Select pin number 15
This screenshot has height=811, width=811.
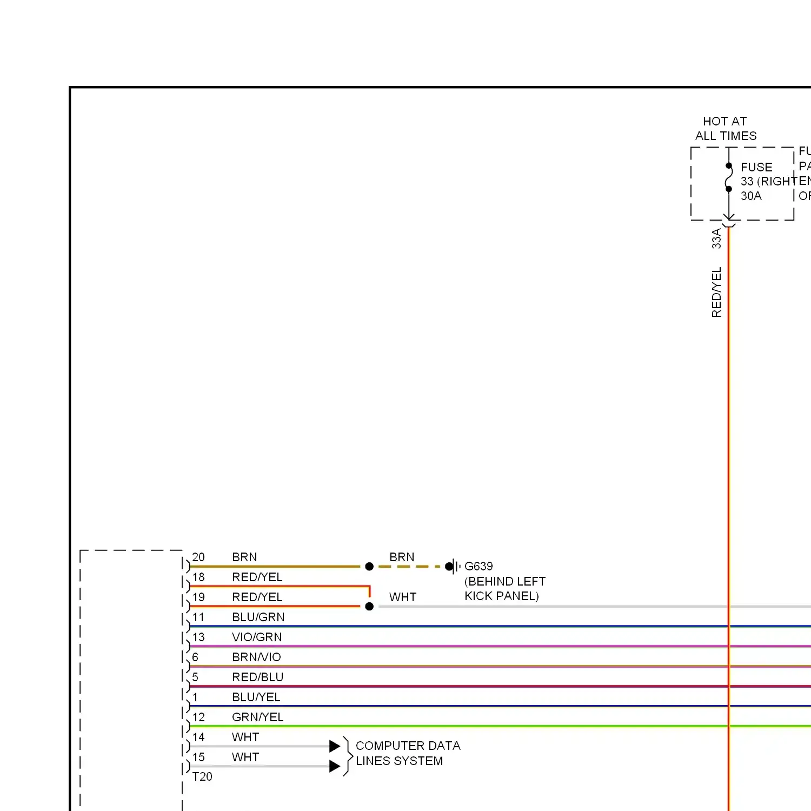pyautogui.click(x=198, y=757)
